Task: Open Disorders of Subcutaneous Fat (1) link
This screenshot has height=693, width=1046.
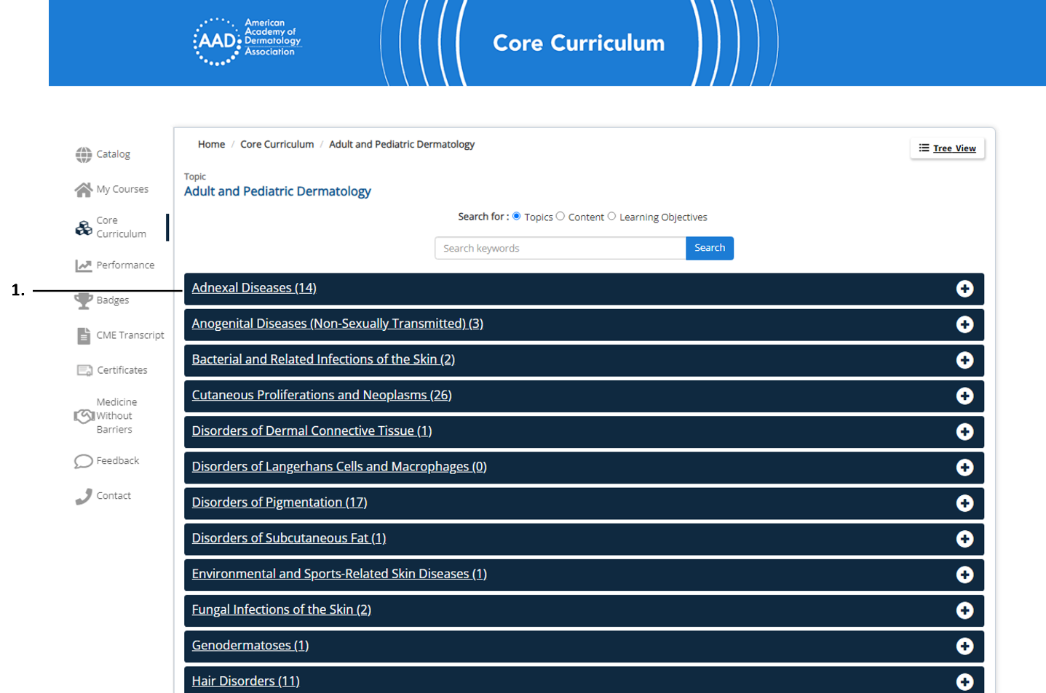Action: [x=289, y=537]
